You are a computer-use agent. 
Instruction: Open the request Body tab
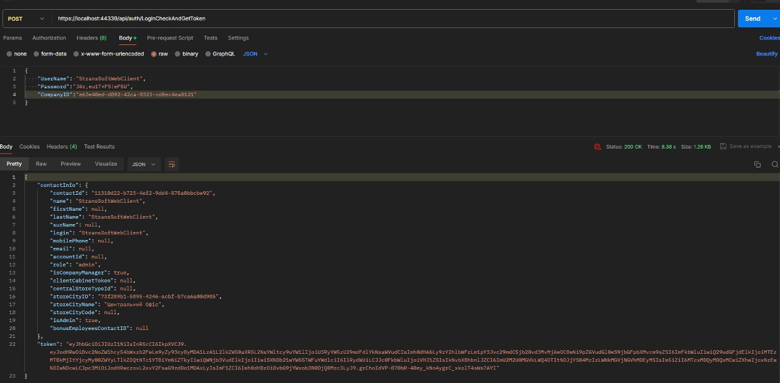127,38
